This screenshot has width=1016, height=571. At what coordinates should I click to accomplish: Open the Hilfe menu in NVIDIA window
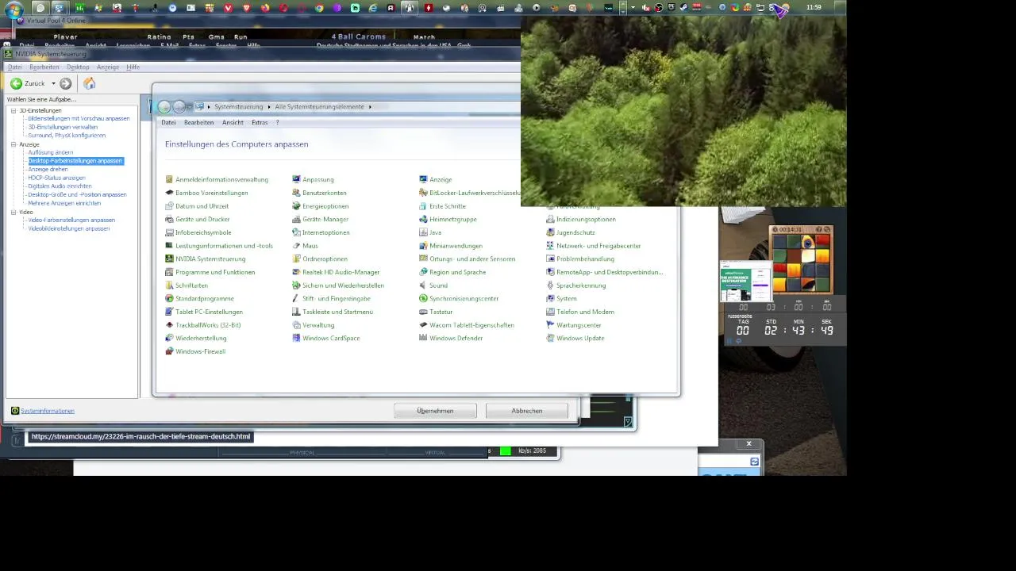(133, 67)
